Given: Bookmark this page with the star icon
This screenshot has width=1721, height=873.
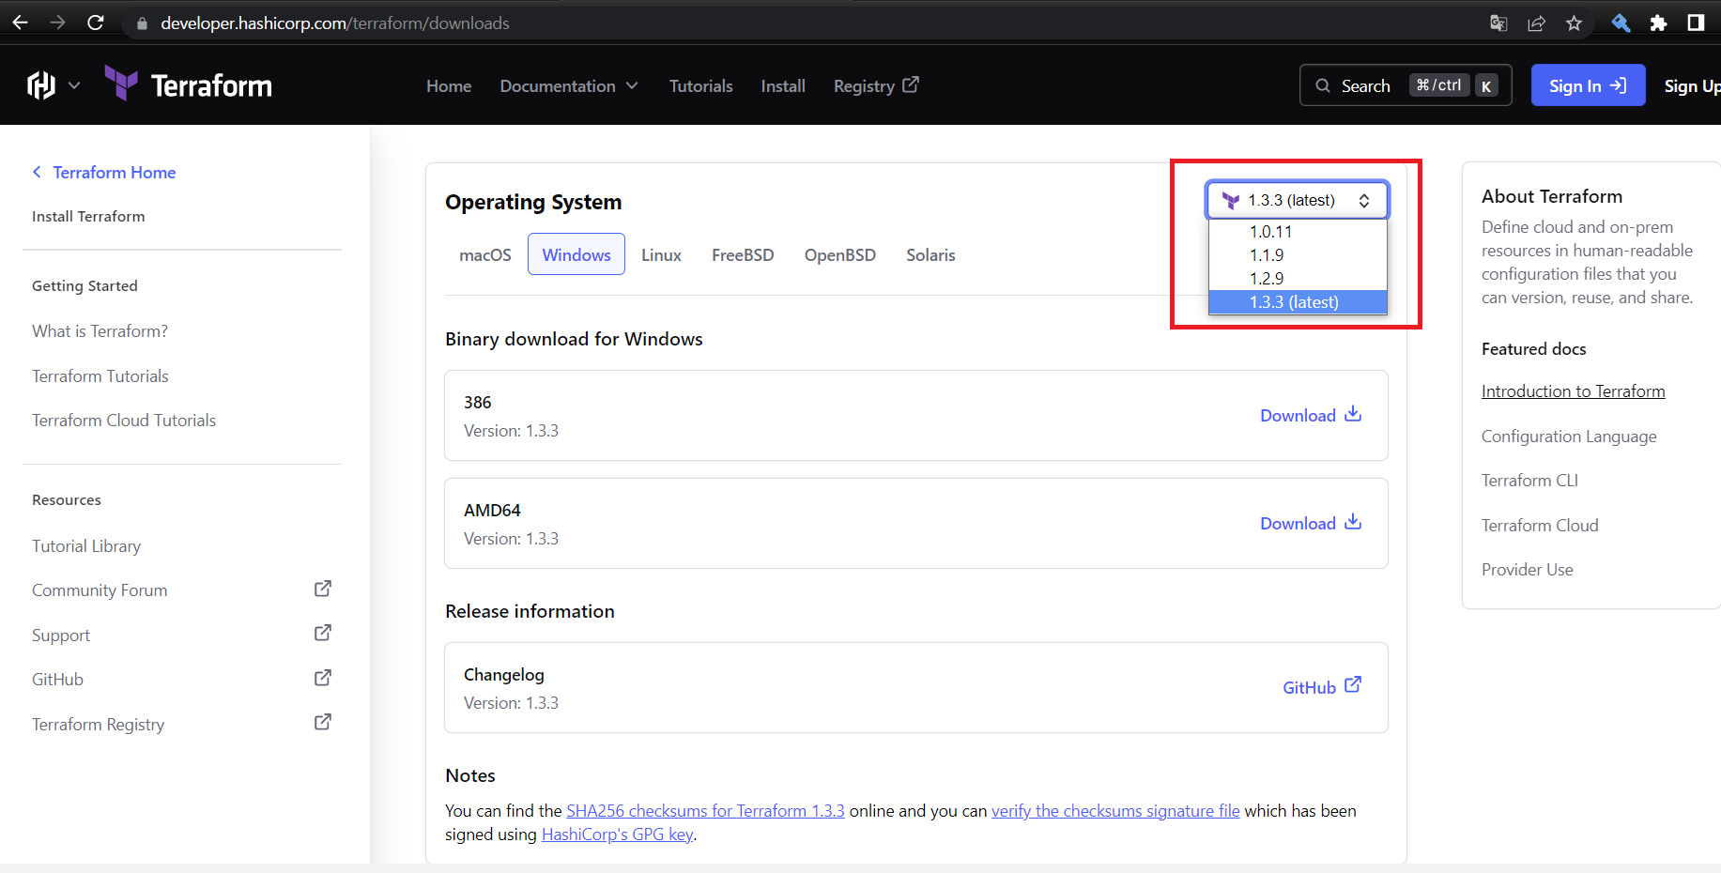Looking at the screenshot, I should 1574,23.
